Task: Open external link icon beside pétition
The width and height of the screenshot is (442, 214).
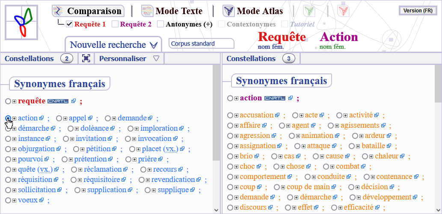Action: (114, 149)
